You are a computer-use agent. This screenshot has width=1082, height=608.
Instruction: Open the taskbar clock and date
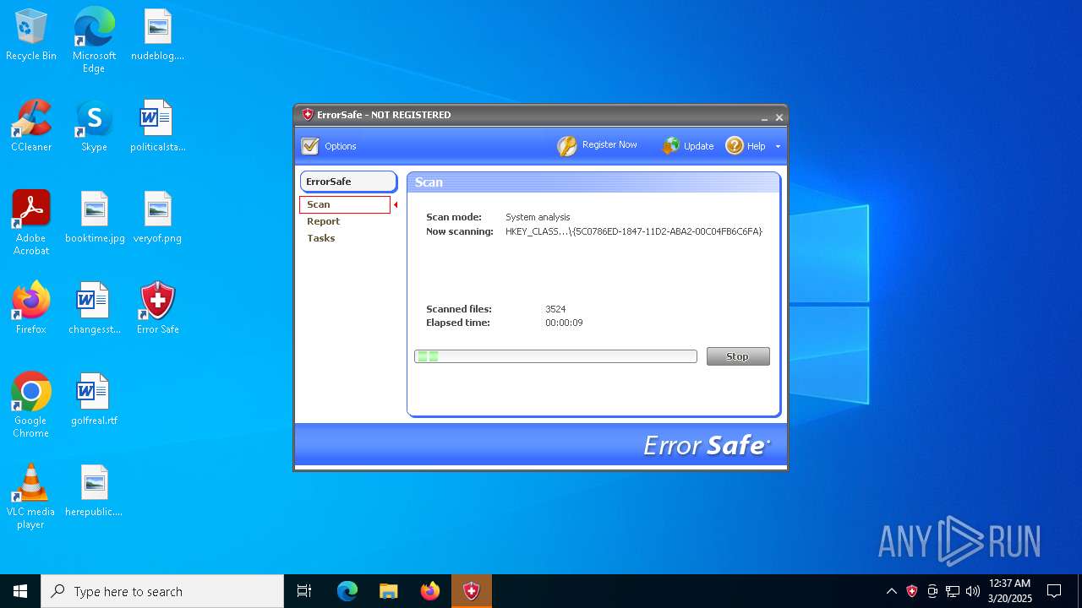[1010, 591]
